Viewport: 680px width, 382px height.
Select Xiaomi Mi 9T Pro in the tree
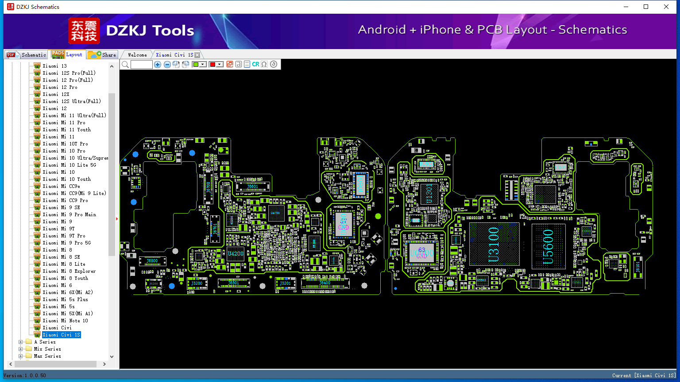(64, 236)
